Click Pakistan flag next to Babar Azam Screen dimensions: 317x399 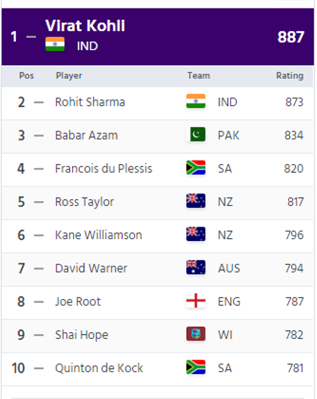(x=196, y=134)
